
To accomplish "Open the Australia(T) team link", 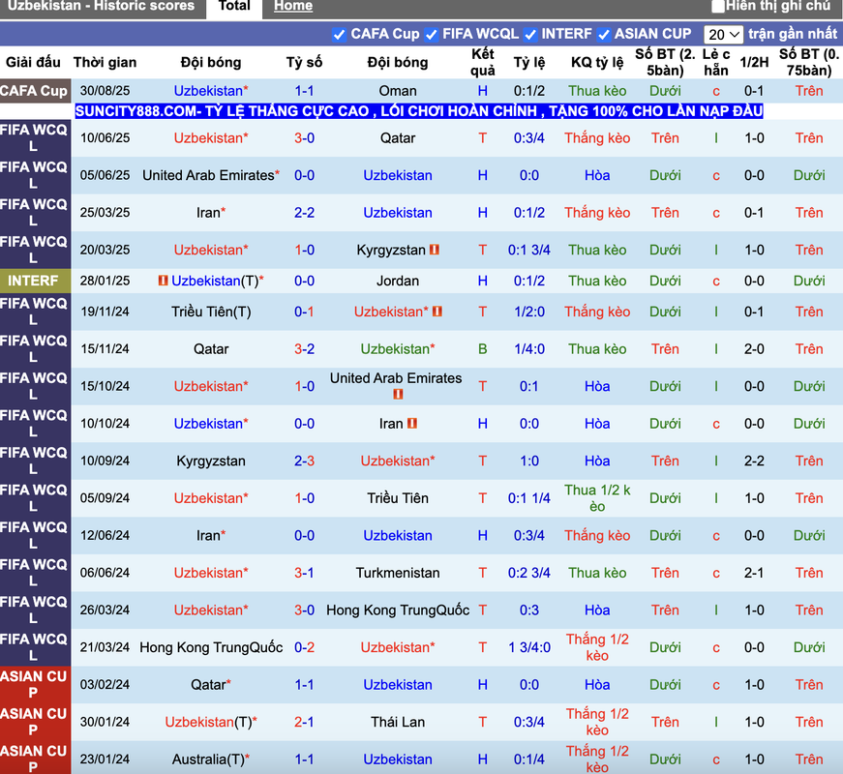I will click(211, 759).
